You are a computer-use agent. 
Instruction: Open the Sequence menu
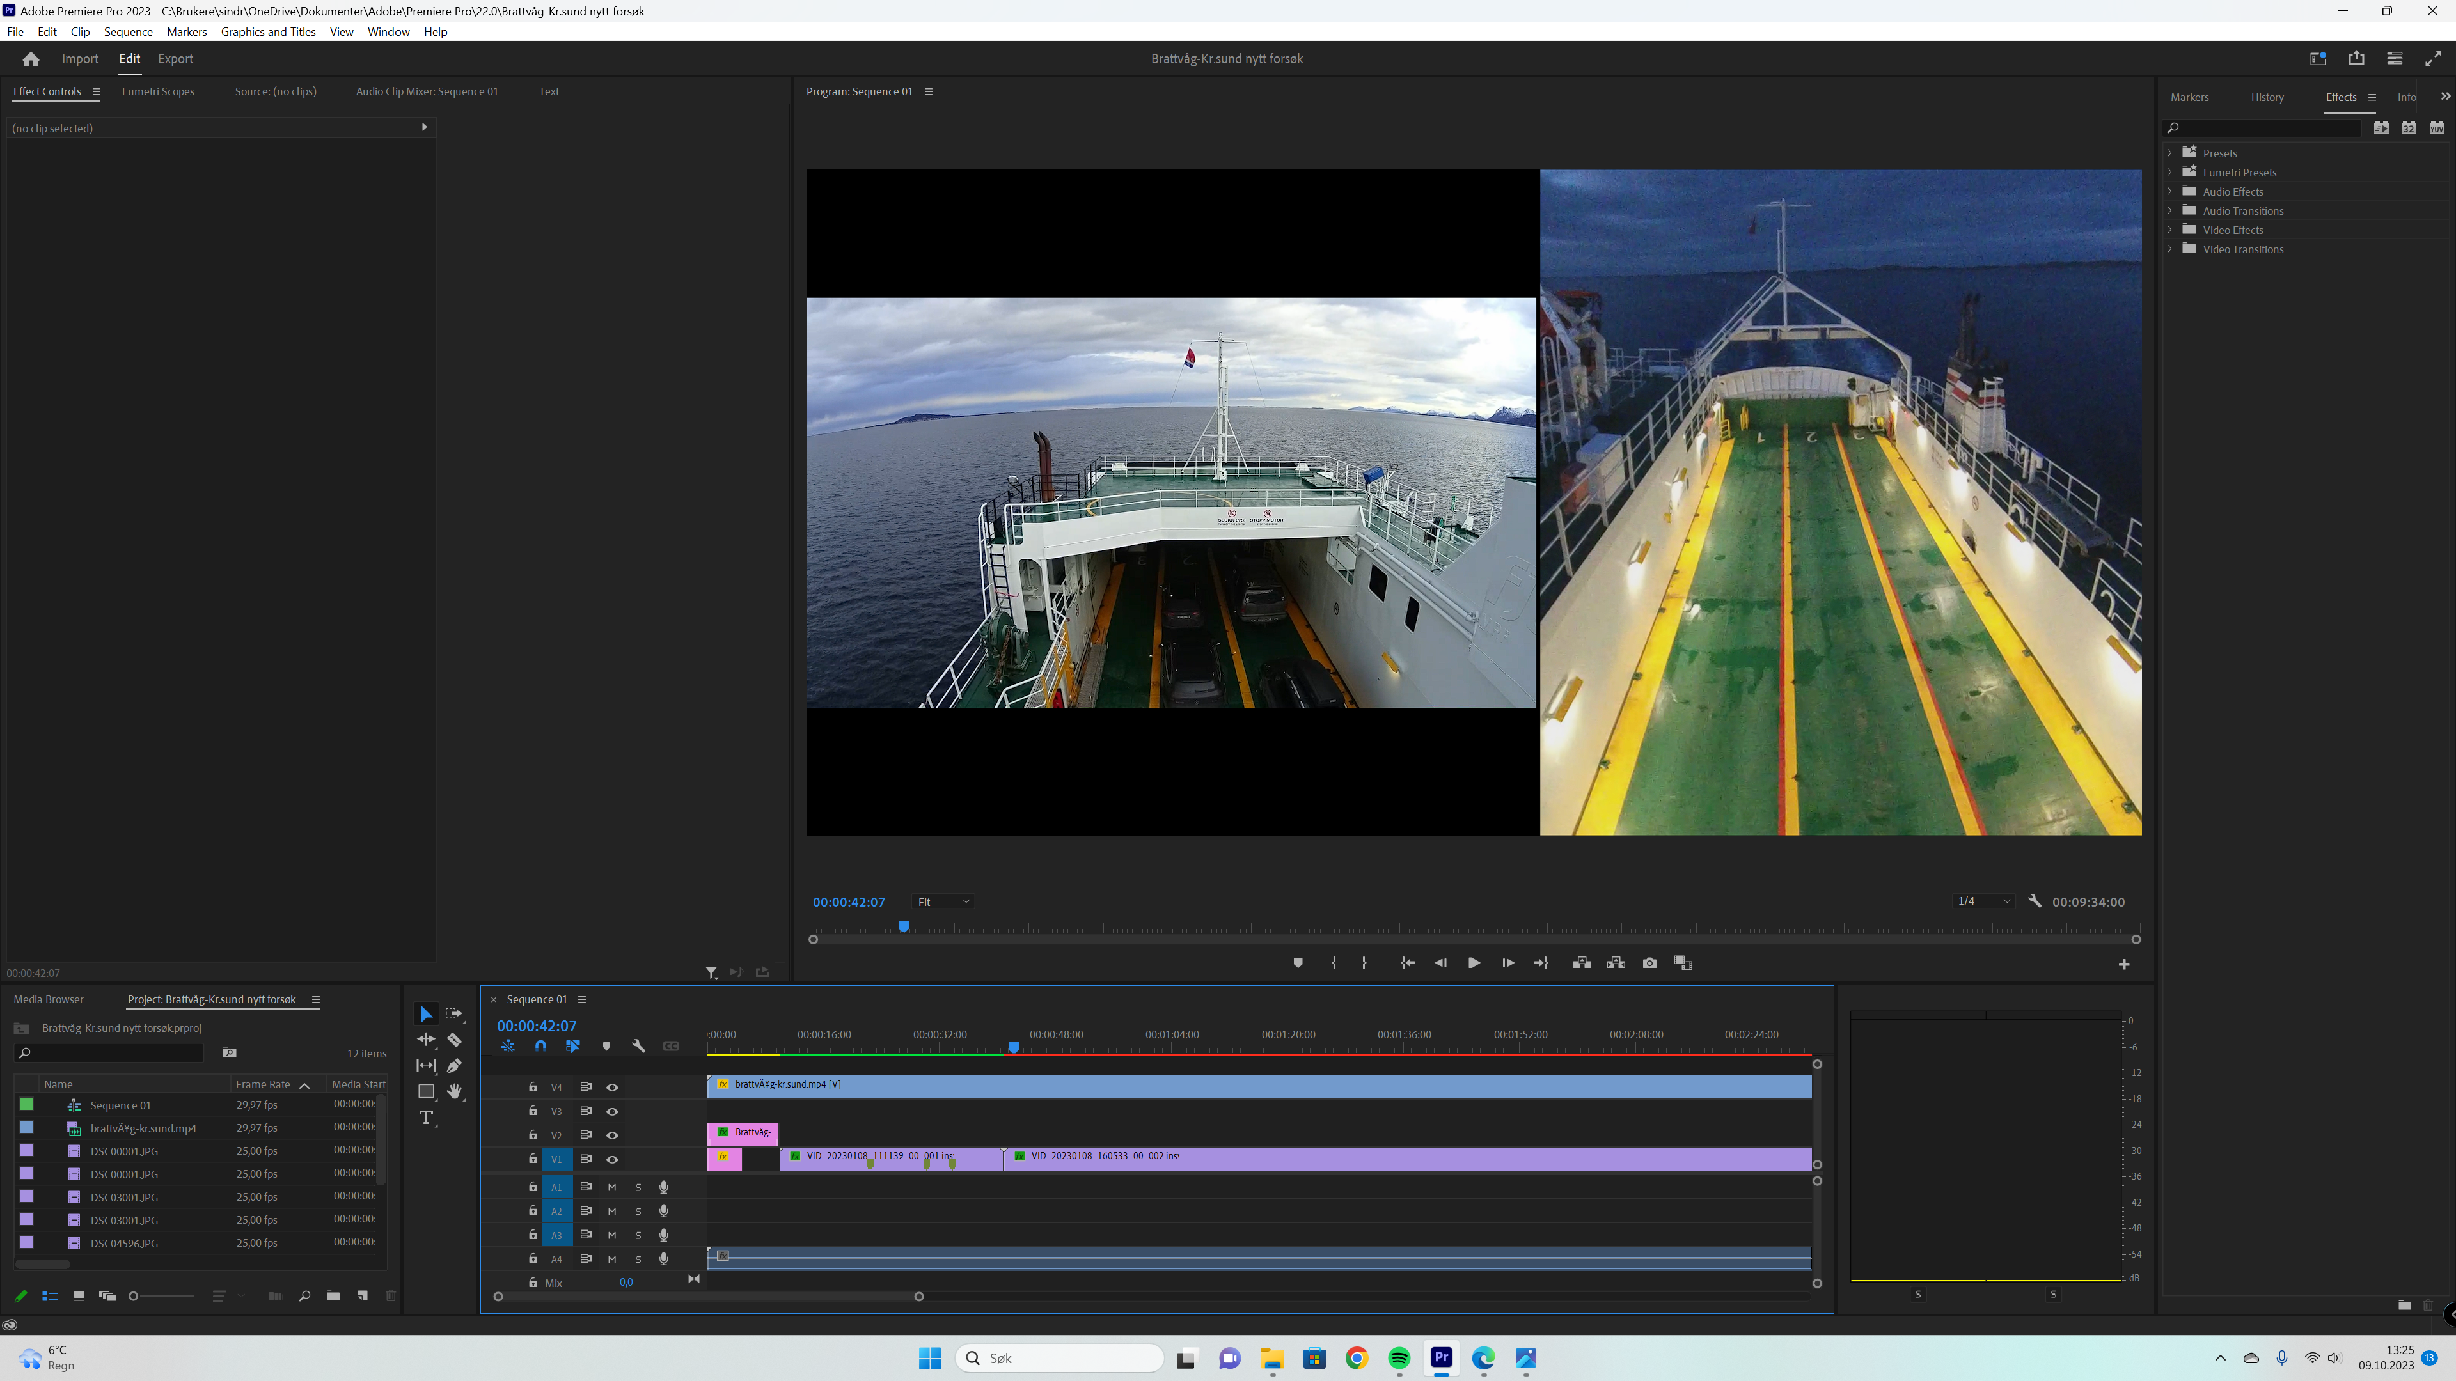(x=128, y=31)
